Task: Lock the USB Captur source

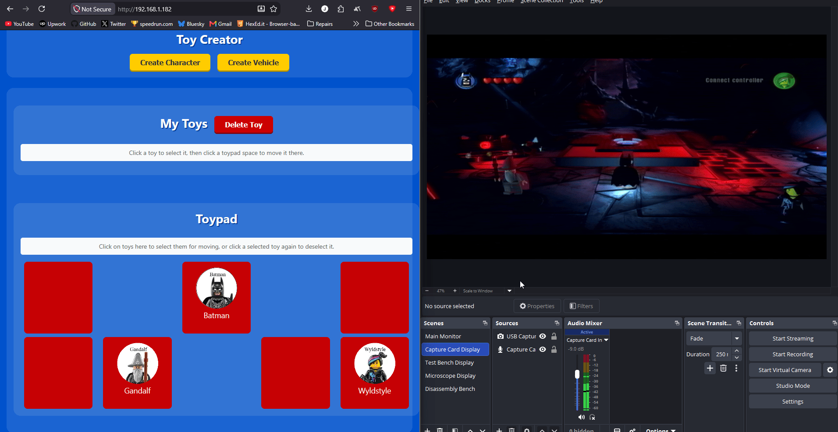Action: [554, 336]
